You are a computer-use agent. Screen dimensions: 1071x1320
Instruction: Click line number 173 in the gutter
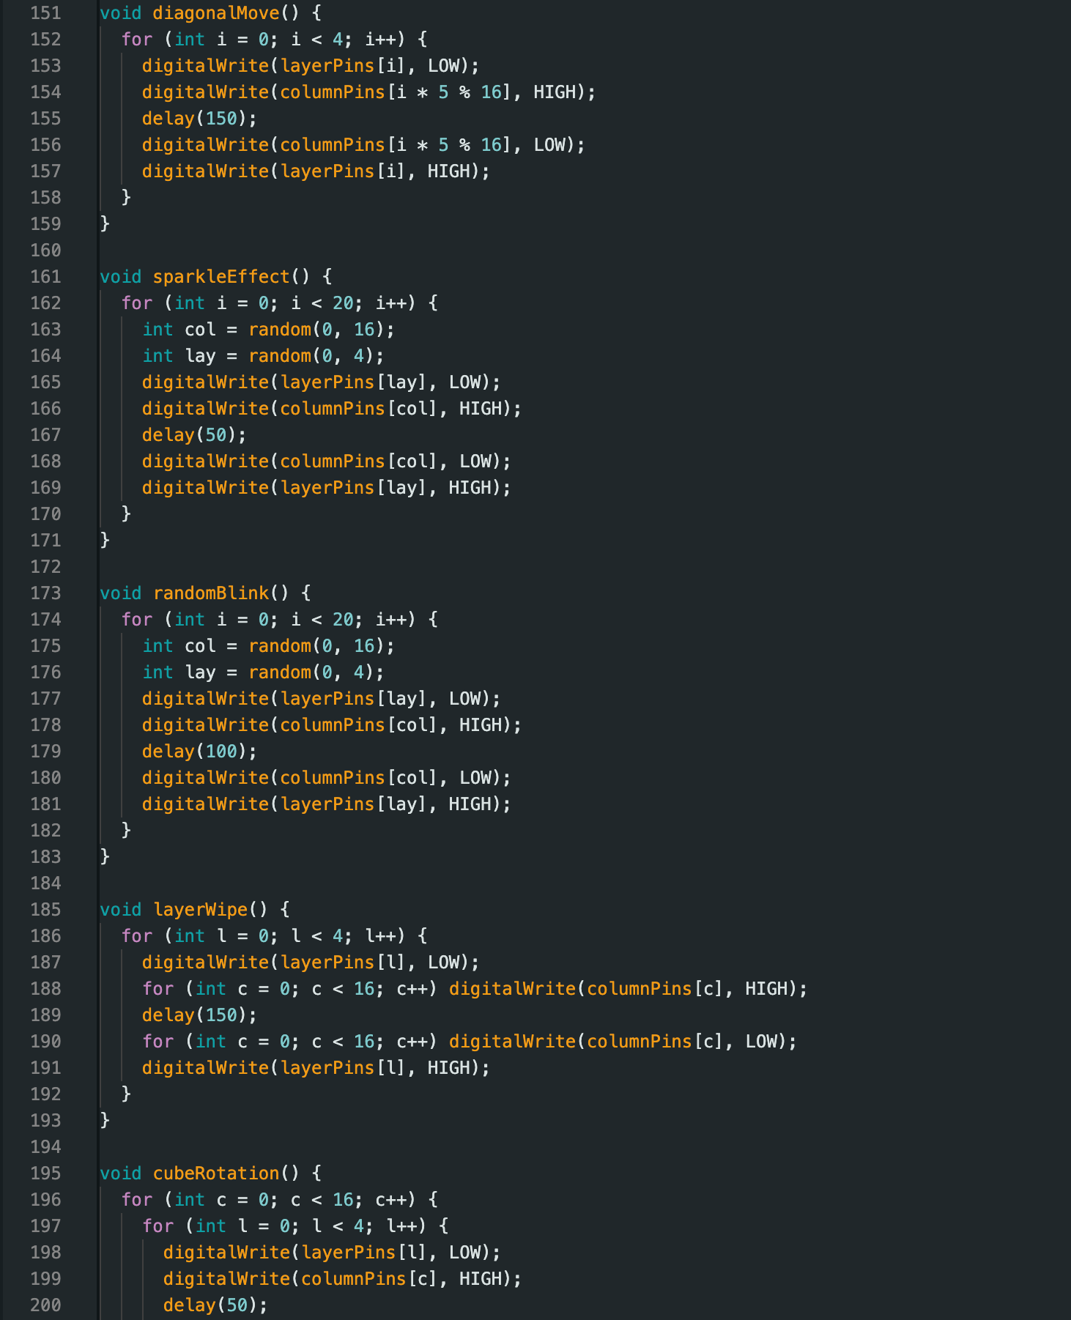pos(45,593)
